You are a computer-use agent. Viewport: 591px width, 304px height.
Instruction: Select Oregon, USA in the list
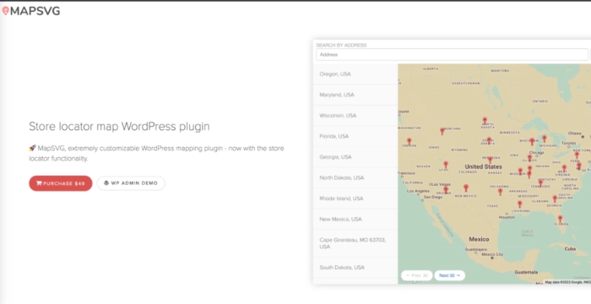[355, 74]
